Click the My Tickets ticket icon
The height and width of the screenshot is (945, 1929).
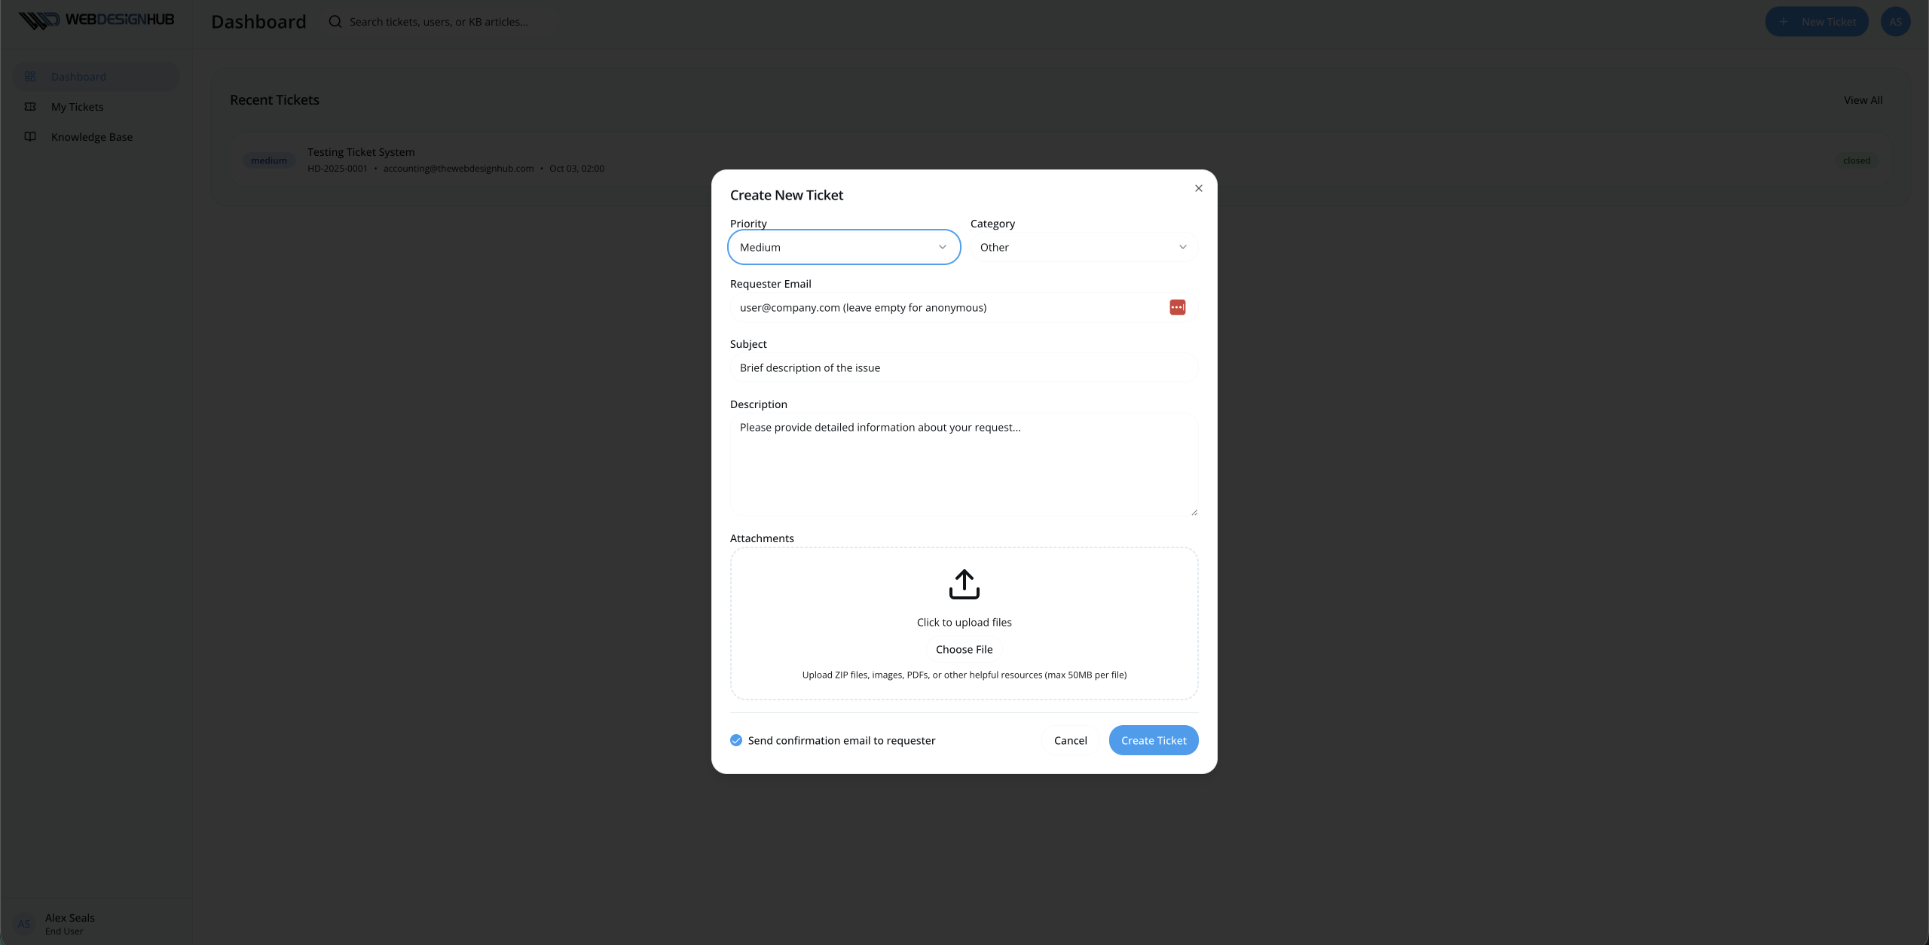30,107
